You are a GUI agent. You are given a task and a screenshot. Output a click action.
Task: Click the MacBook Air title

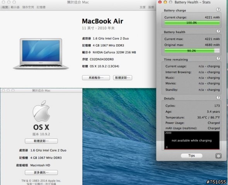(x=102, y=21)
